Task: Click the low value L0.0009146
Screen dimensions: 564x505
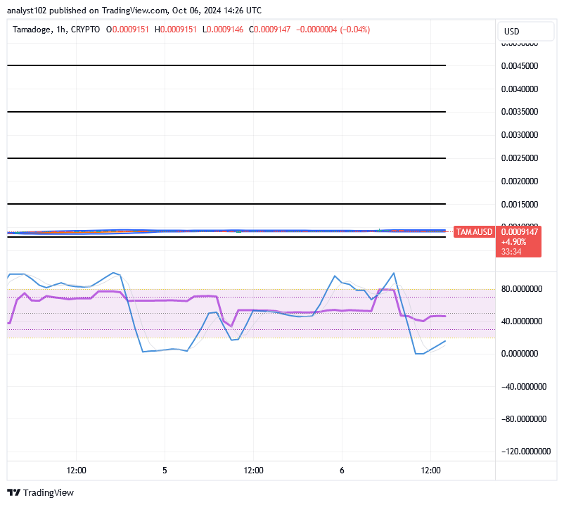Action: (223, 30)
